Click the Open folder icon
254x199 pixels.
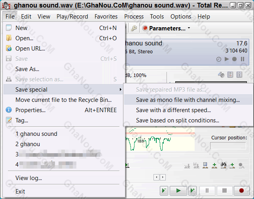(x=9, y=38)
